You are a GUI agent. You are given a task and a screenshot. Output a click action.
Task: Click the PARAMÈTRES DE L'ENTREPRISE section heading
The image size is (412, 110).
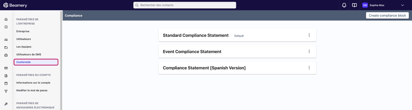coord(27,21)
